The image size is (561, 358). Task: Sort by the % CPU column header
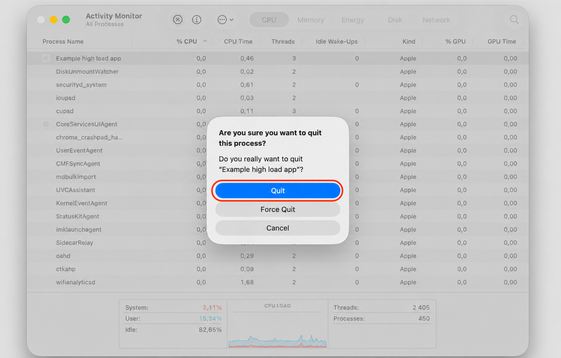coord(187,41)
